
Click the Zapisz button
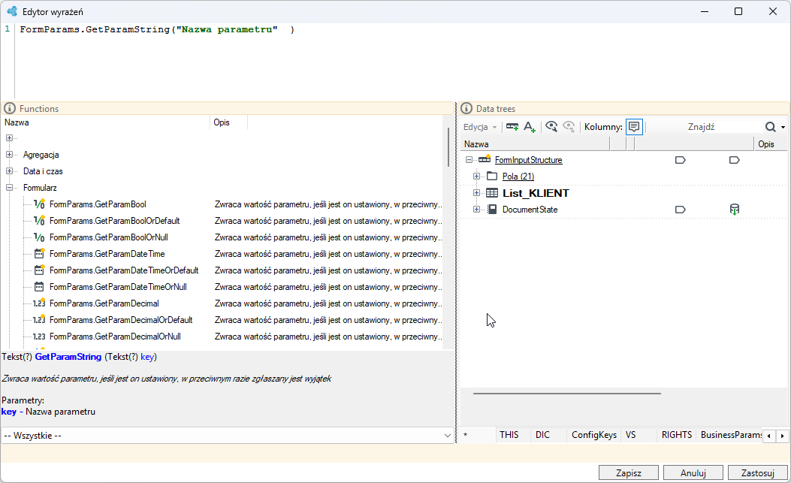(629, 473)
